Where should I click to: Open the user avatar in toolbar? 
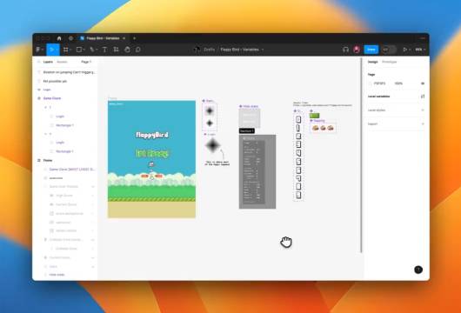click(x=357, y=50)
